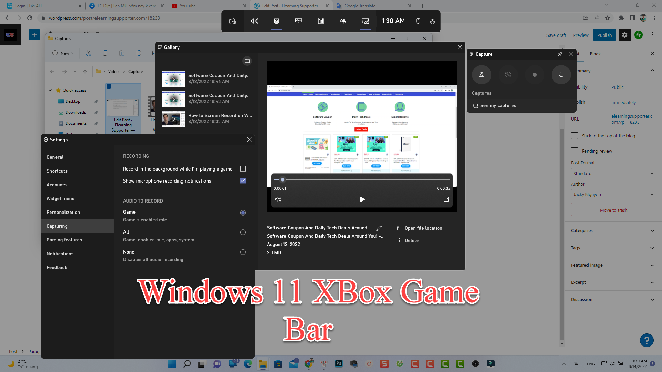Enable recording in background while playing
The image size is (662, 372).
point(243,169)
